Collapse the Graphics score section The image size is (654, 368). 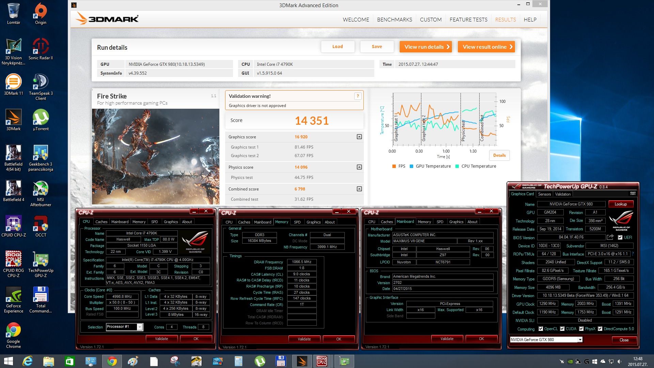359,137
